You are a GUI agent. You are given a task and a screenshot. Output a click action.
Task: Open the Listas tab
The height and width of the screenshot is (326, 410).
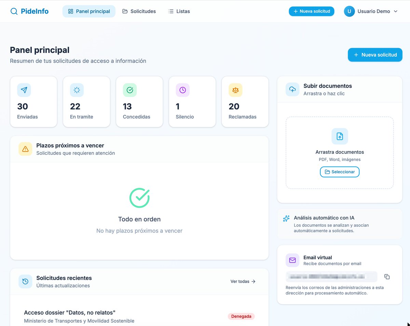tap(179, 11)
